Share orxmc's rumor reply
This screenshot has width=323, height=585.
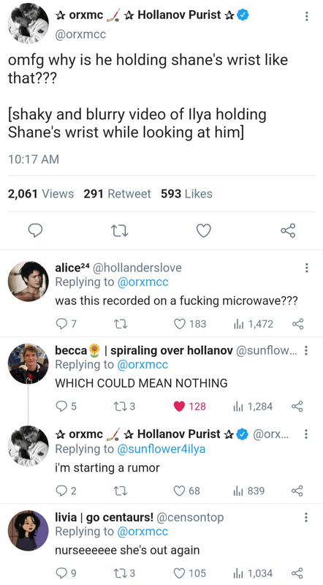[298, 490]
